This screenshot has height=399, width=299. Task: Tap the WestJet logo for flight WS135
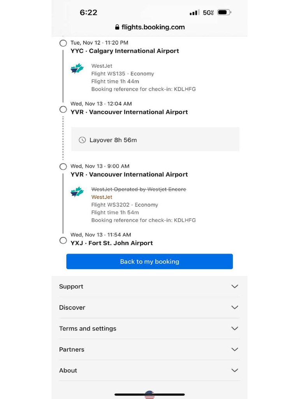77,68
